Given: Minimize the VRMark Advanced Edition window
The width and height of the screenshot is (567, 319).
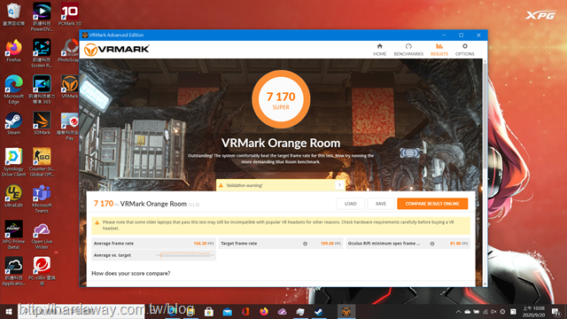Looking at the screenshot, I should (444, 35).
